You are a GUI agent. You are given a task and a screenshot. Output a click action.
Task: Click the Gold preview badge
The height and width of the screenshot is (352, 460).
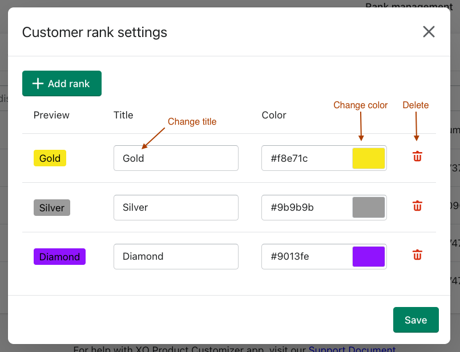(x=50, y=158)
